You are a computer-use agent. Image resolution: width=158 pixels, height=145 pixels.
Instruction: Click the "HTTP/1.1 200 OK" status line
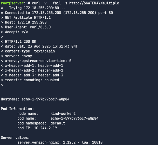20,42
